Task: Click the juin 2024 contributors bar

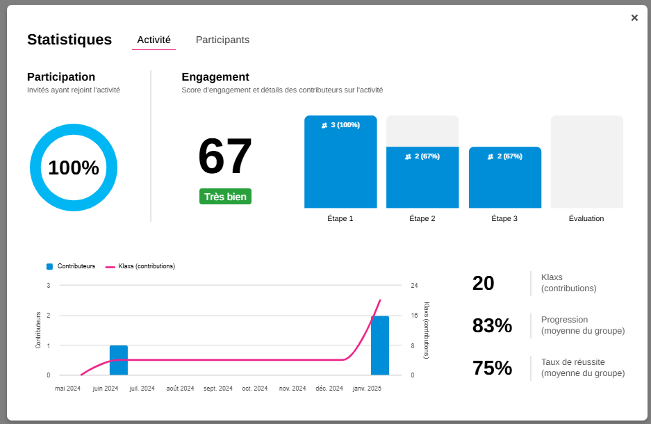Action: pos(119,360)
